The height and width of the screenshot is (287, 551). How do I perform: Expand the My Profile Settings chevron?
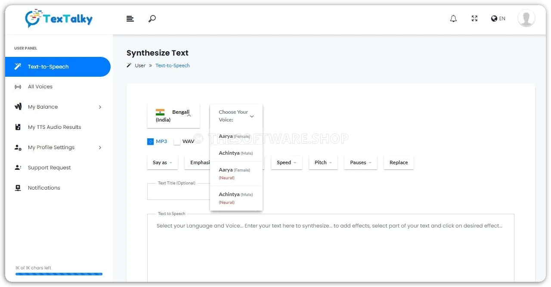100,147
